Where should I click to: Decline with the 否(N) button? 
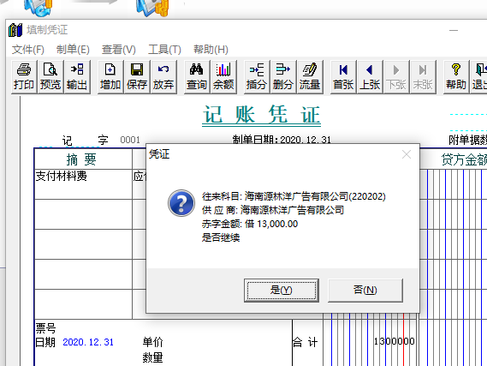click(365, 290)
